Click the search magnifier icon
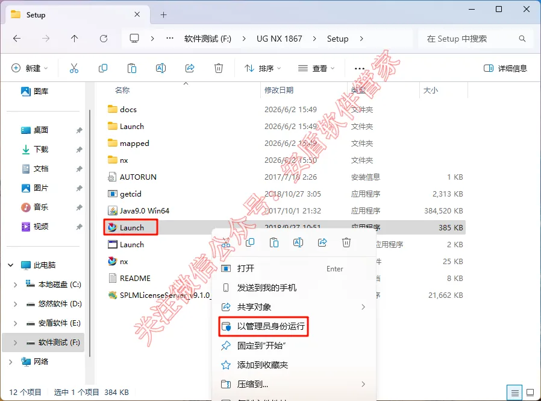541x401 pixels. [522, 39]
